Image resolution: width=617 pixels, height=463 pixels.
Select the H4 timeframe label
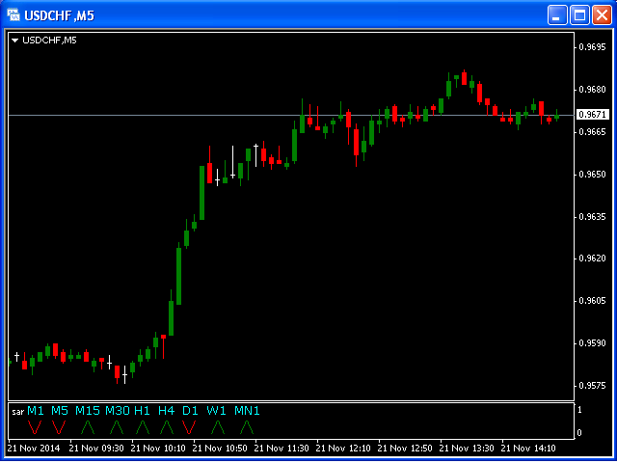(x=167, y=411)
